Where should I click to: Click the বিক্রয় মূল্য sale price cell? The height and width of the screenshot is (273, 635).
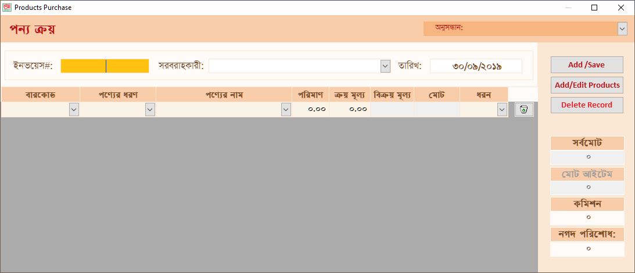click(x=392, y=109)
